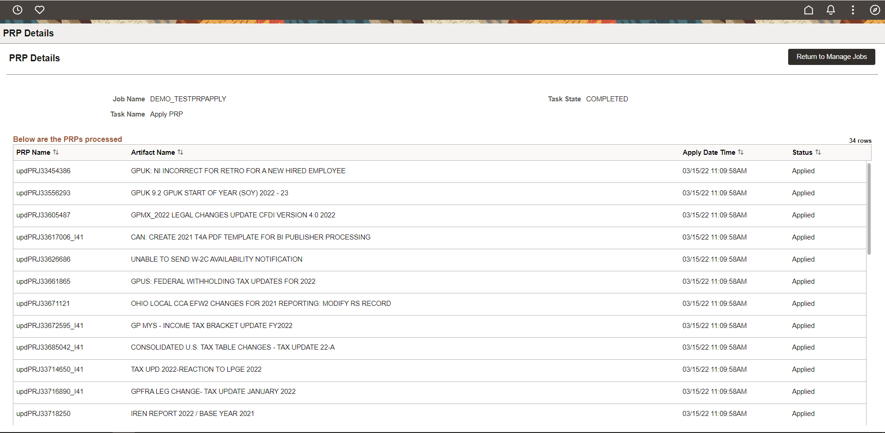Select the IREN REPORT 2022 row
This screenshot has height=433, width=885.
[x=192, y=414]
